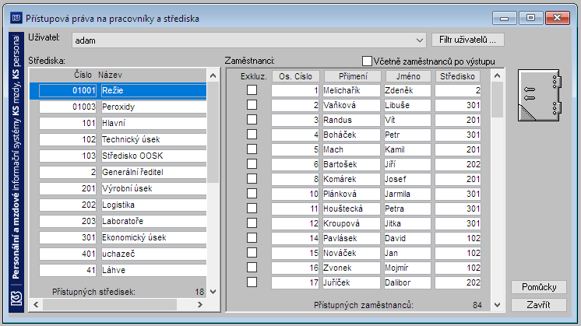Sort by the Středisko column header
581x326 pixels.
pos(457,76)
